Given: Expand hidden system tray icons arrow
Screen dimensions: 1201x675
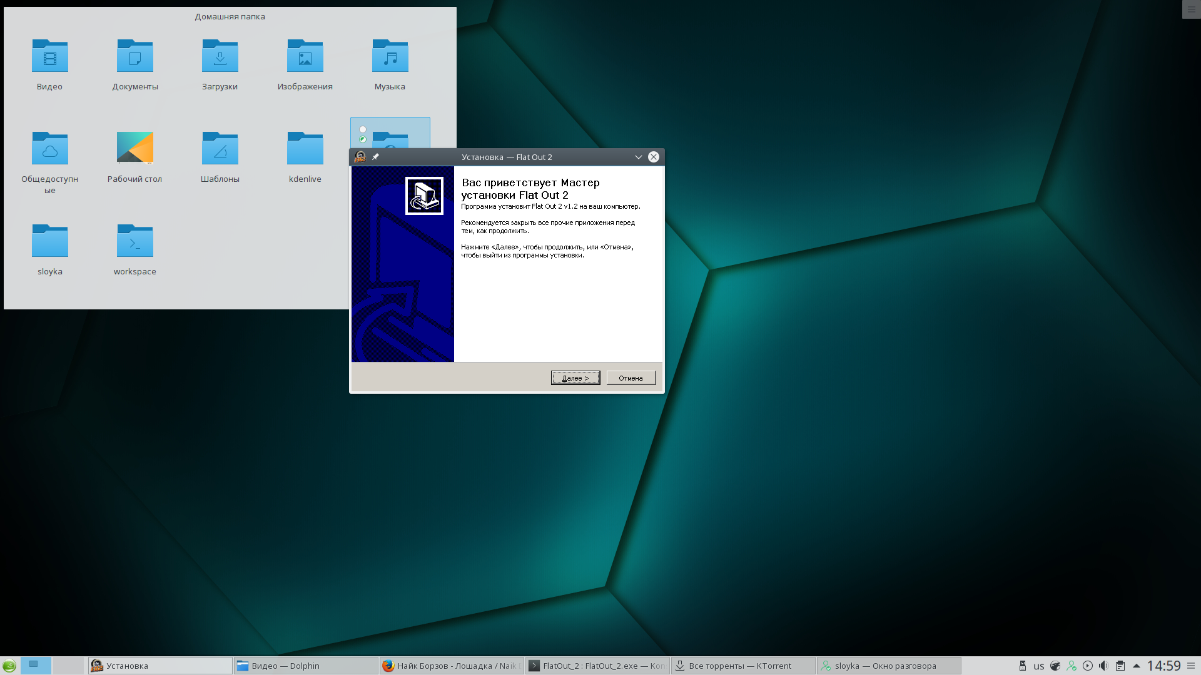Looking at the screenshot, I should pyautogui.click(x=1137, y=666).
